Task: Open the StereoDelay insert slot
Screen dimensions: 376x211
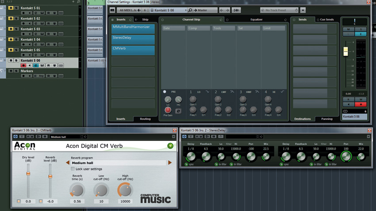Action: pyautogui.click(x=133, y=39)
